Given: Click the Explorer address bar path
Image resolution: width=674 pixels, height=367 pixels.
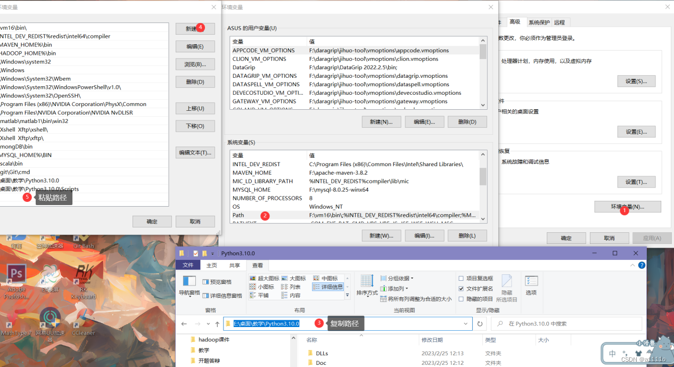Looking at the screenshot, I should pos(266,324).
